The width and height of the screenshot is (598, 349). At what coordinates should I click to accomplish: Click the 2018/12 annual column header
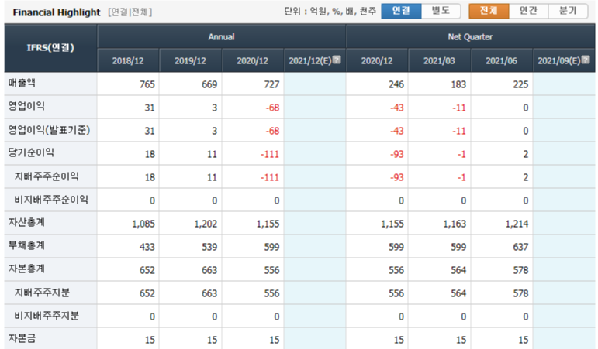coord(128,61)
